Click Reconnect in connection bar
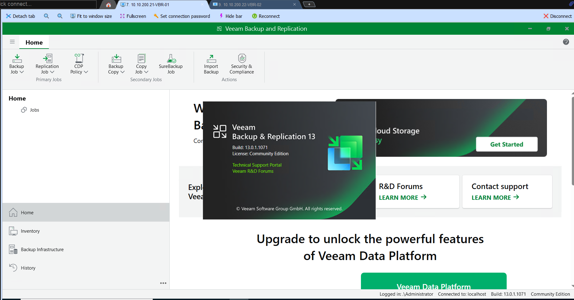Screen dimensions: 574x300 pyautogui.click(x=266, y=16)
